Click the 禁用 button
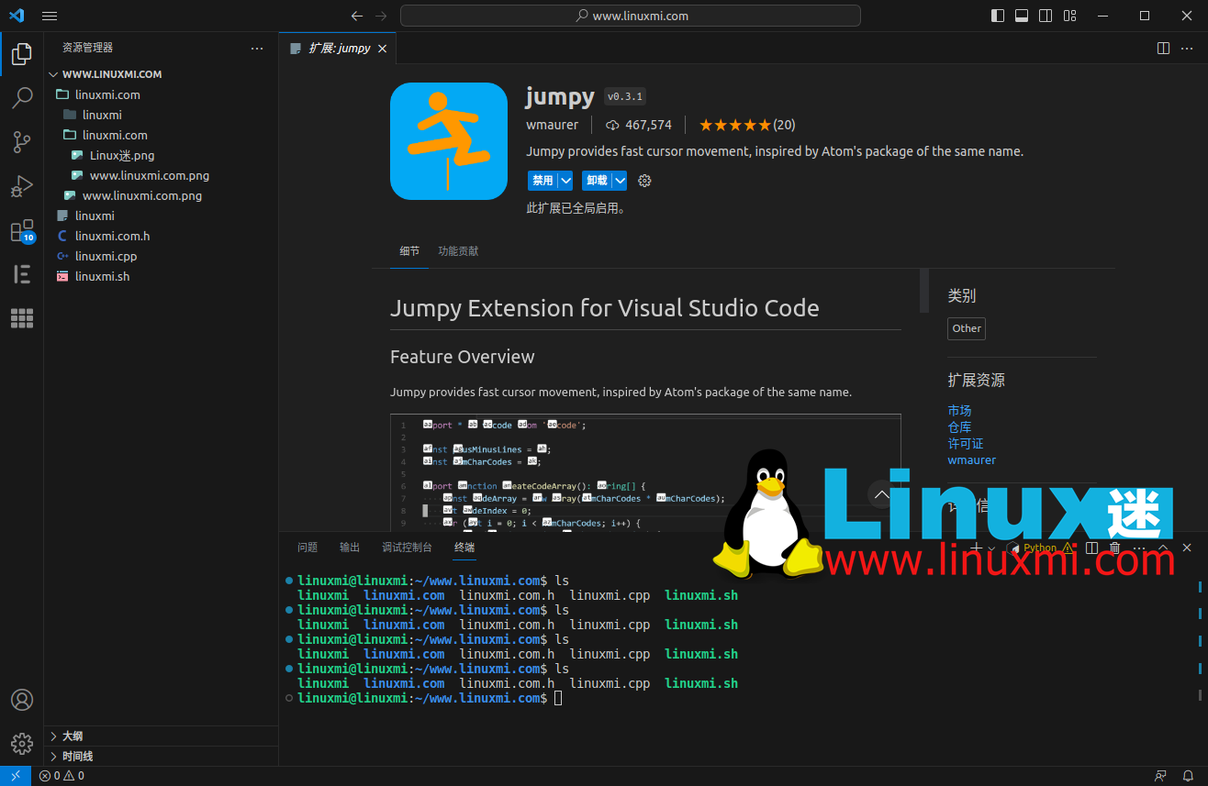Screen dimensions: 1208x786 (542, 181)
